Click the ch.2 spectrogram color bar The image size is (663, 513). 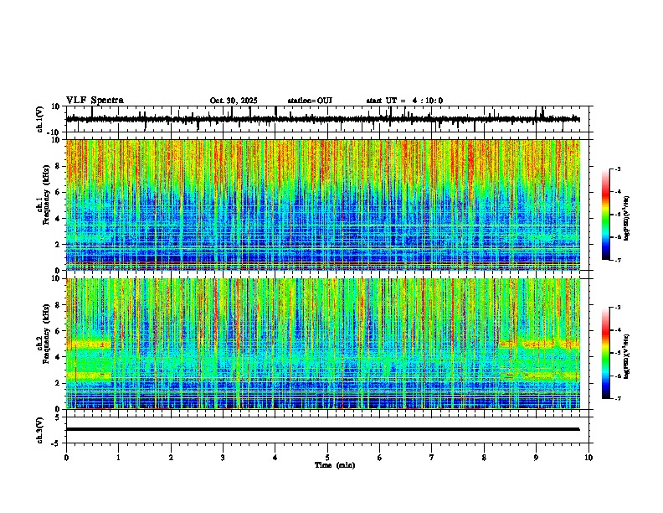pyautogui.click(x=605, y=353)
